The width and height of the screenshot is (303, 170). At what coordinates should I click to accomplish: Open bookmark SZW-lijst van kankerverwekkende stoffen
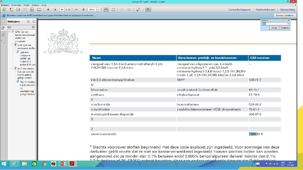[25, 37]
